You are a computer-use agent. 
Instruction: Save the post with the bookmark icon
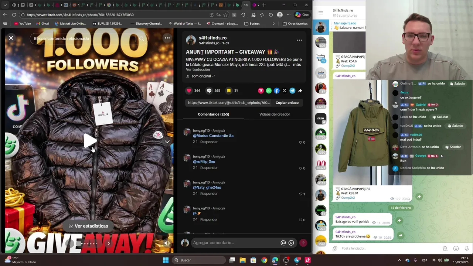[x=229, y=91]
